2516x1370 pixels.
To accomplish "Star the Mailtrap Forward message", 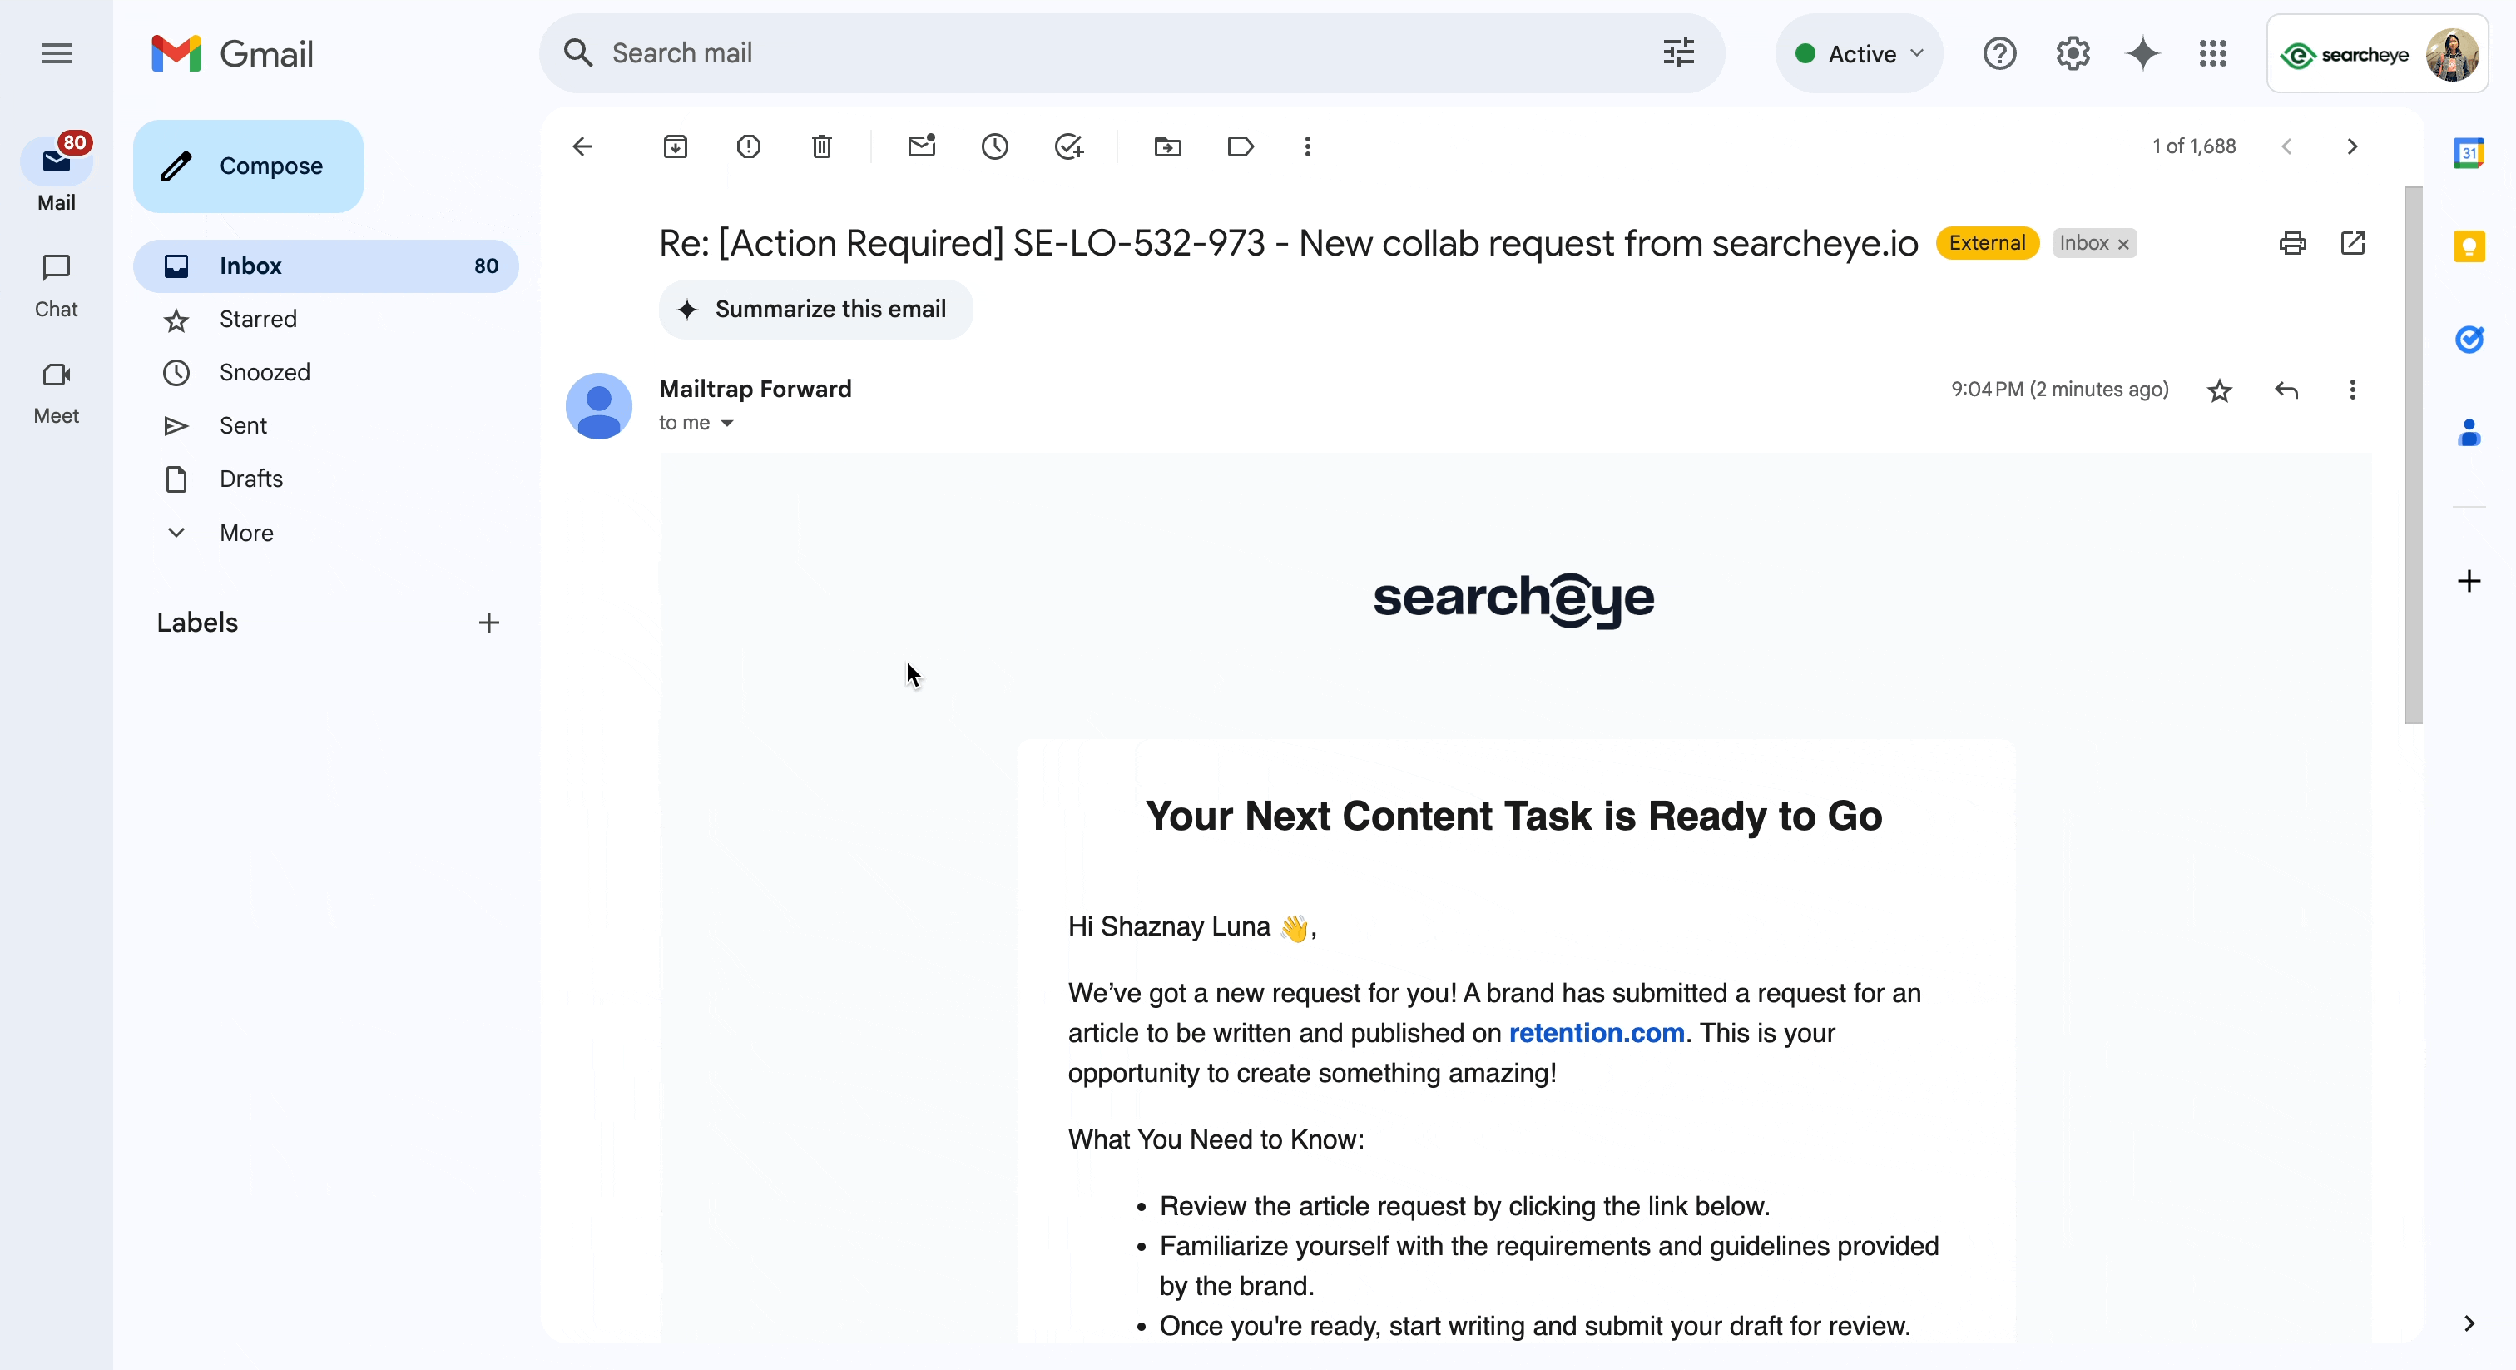I will tap(2219, 391).
